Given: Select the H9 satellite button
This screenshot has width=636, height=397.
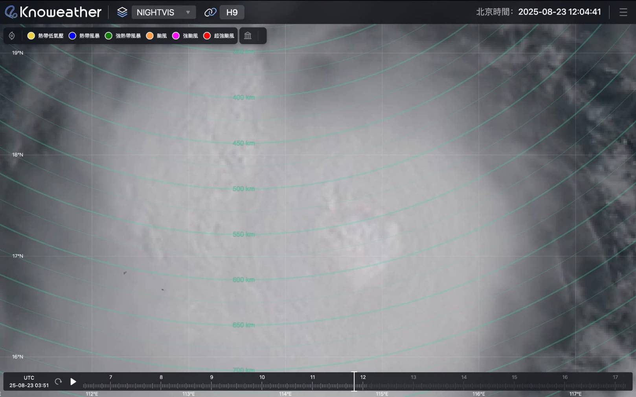Looking at the screenshot, I should (x=232, y=12).
